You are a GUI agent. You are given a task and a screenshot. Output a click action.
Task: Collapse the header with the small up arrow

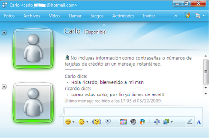point(104,25)
